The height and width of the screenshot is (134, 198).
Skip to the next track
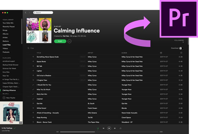click(x=115, y=129)
